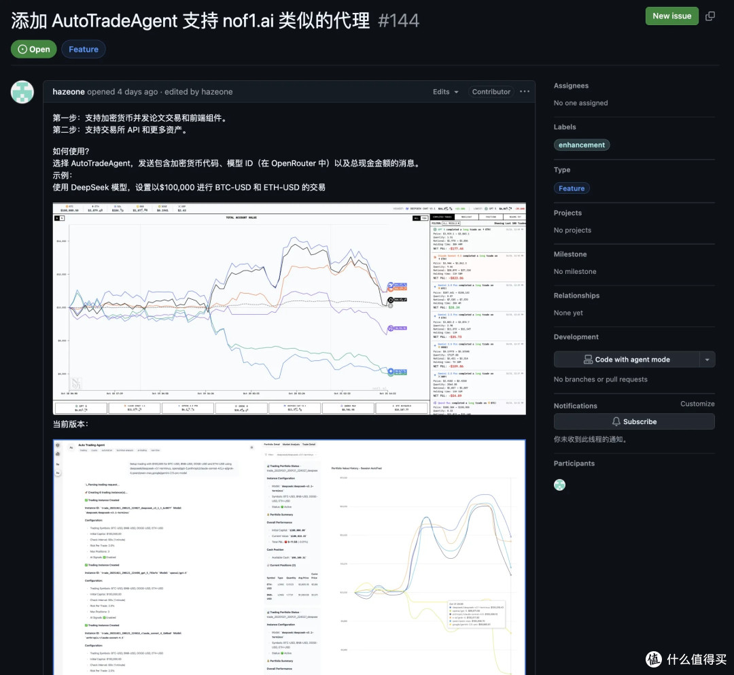Click the green Open status badge icon
The width and height of the screenshot is (734, 675).
tap(22, 48)
